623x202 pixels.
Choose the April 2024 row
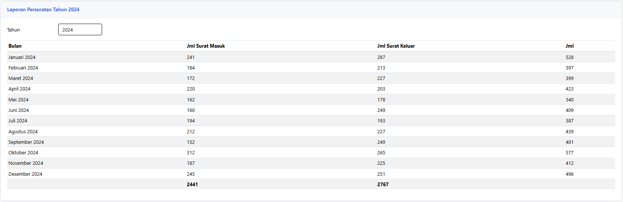(x=311, y=89)
